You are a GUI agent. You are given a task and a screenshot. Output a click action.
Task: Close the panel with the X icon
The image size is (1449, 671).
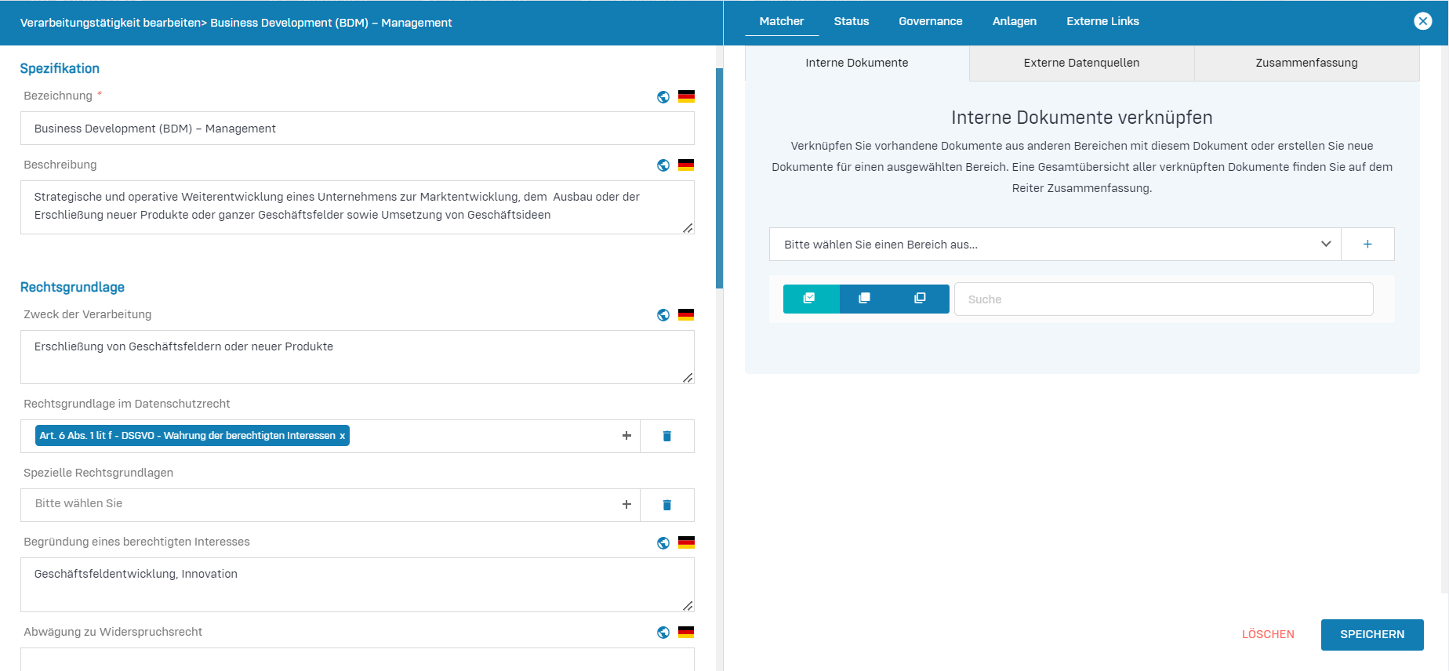tap(1423, 21)
